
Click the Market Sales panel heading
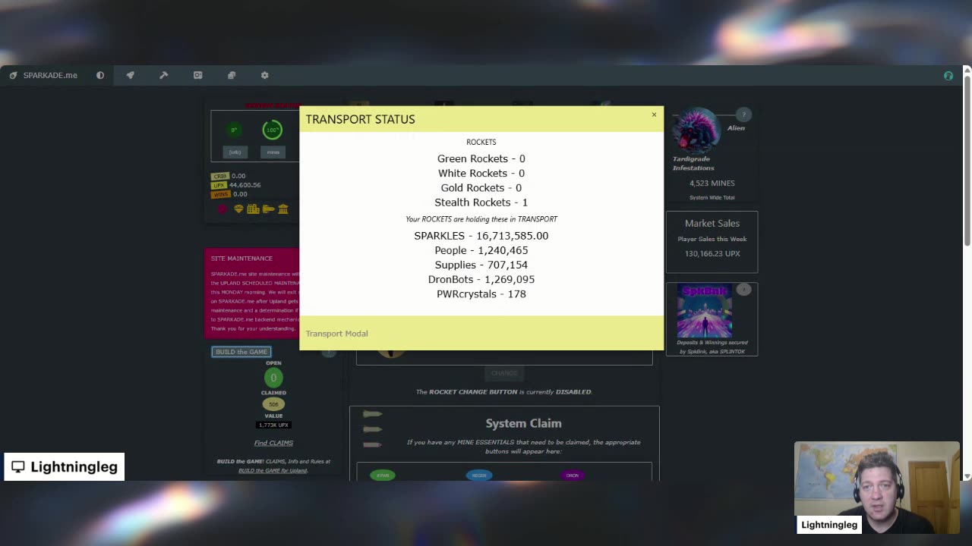click(712, 224)
